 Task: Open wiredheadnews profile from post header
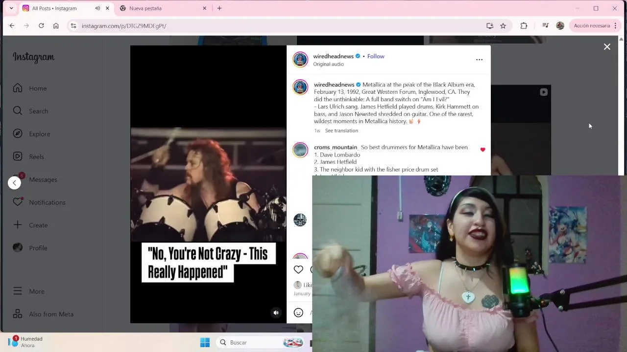pyautogui.click(x=333, y=56)
